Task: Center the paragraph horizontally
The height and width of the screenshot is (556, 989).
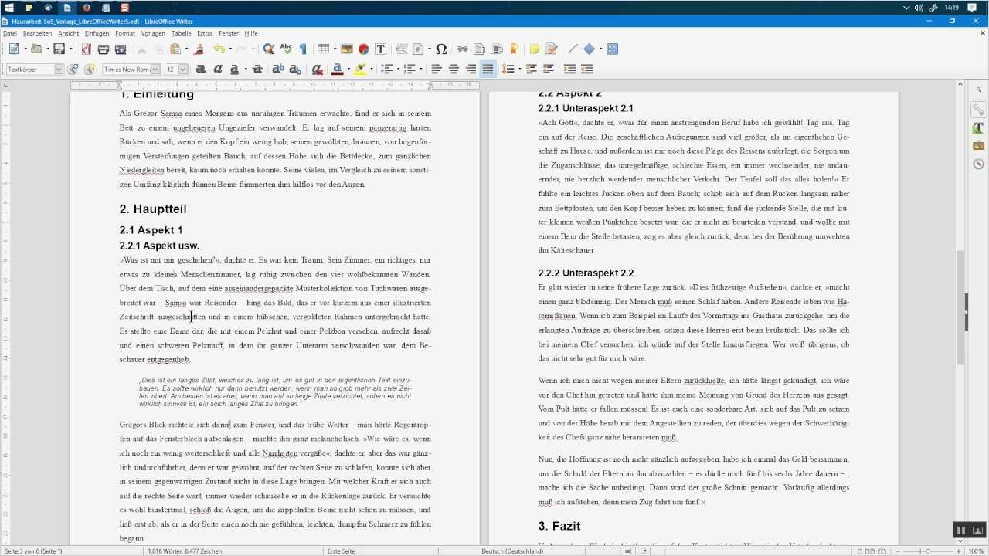Action: pyautogui.click(x=454, y=69)
